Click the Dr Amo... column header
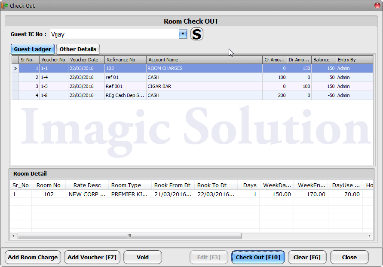Viewport: 383px width, 267px height. coord(299,60)
